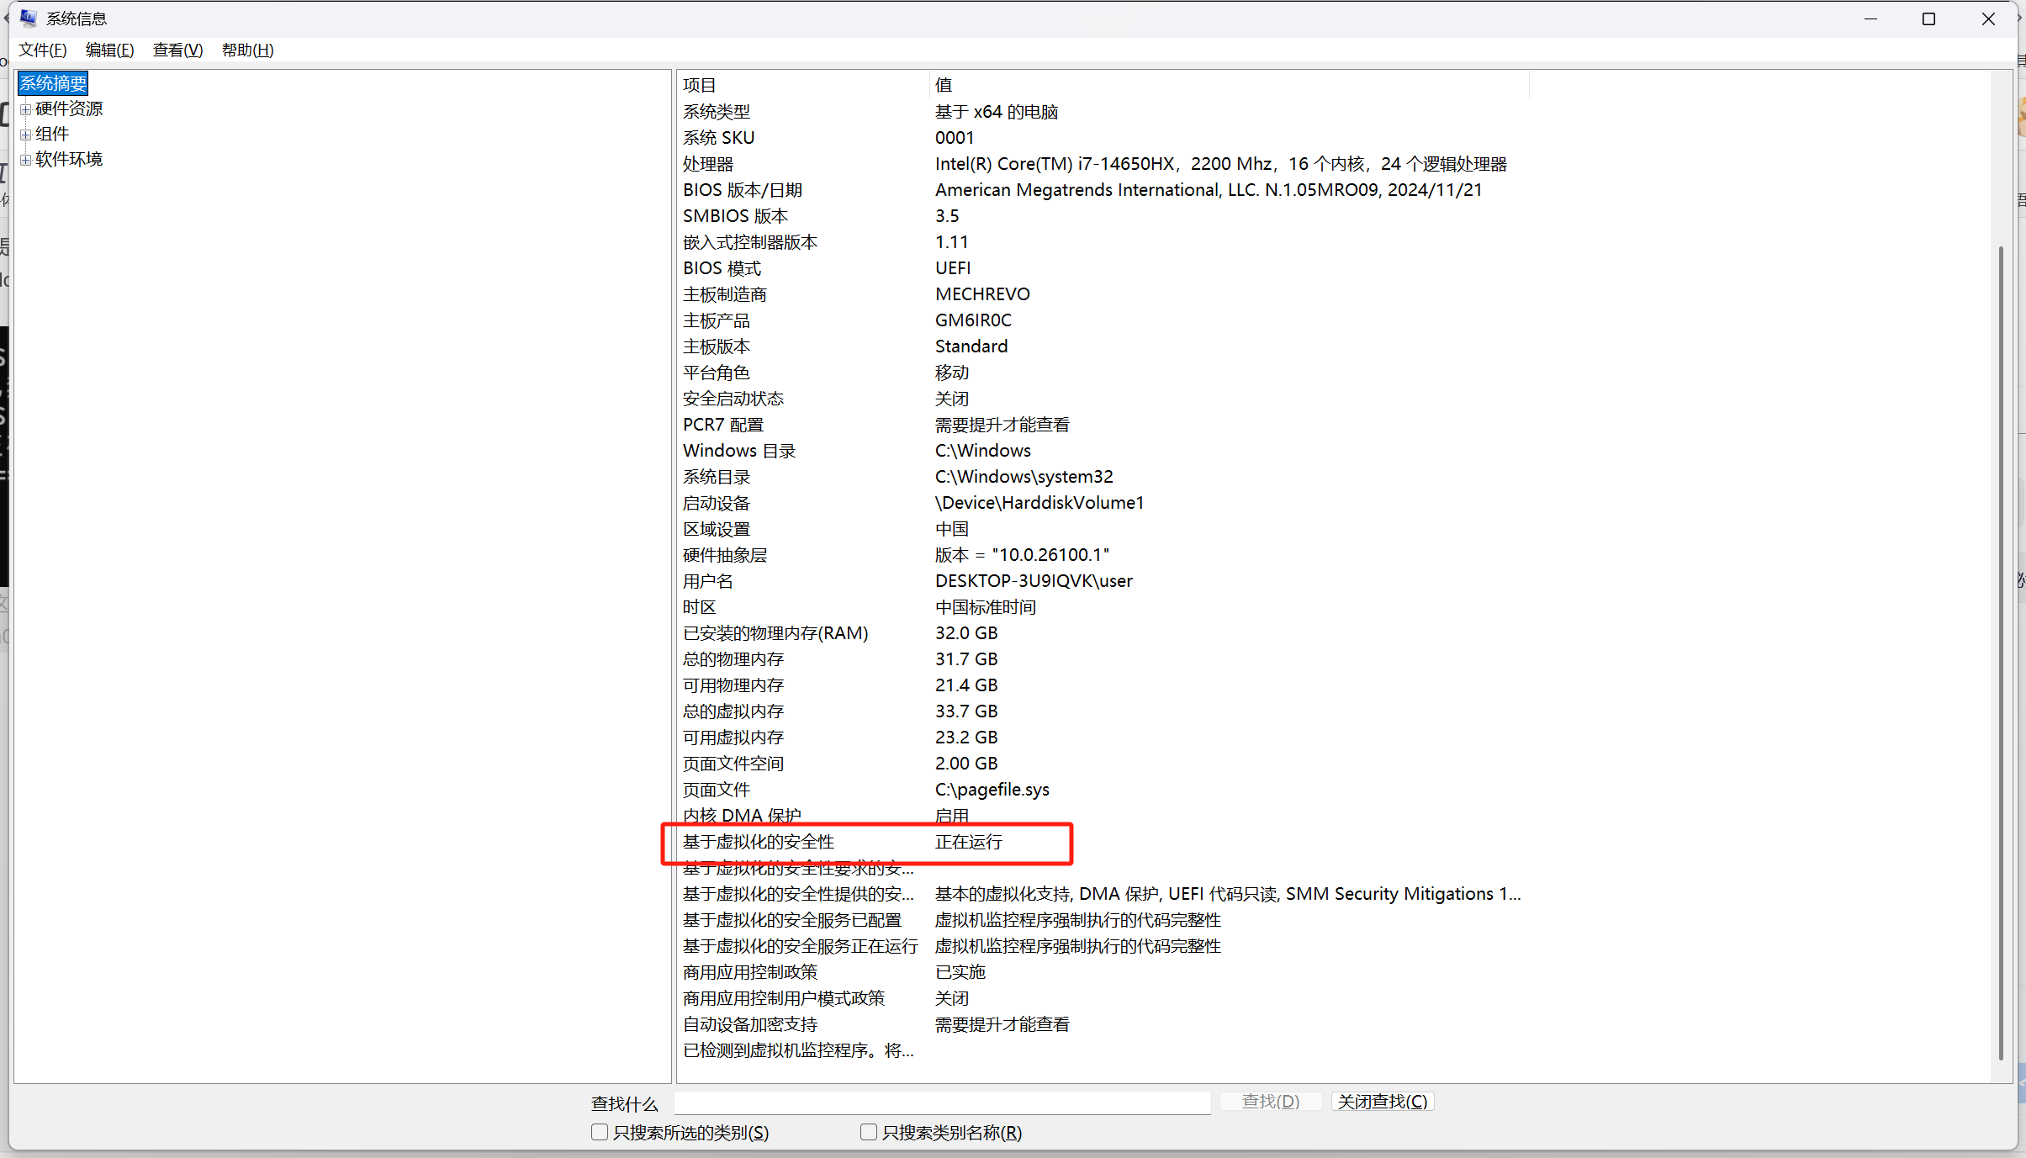Select the 处理器 row in the list
This screenshot has width=2026, height=1158.
pyautogui.click(x=708, y=164)
